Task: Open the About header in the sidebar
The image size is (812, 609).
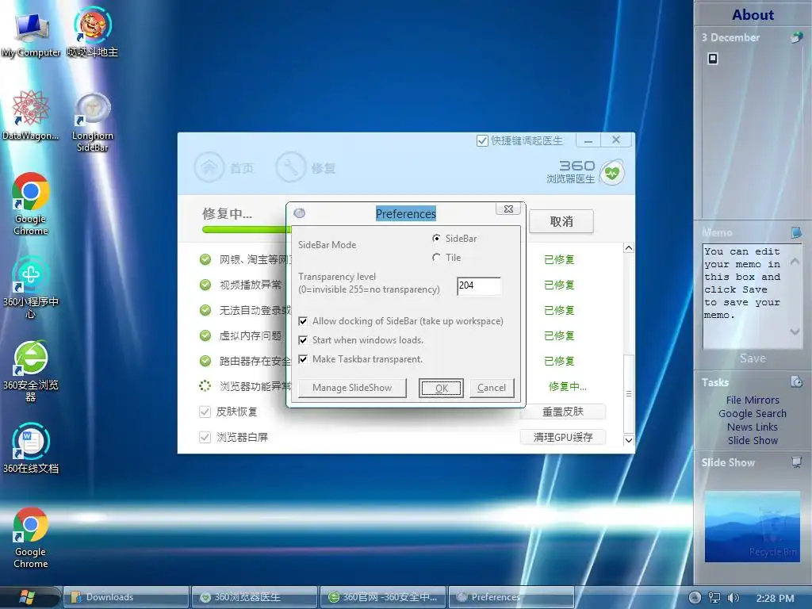Action: (753, 14)
